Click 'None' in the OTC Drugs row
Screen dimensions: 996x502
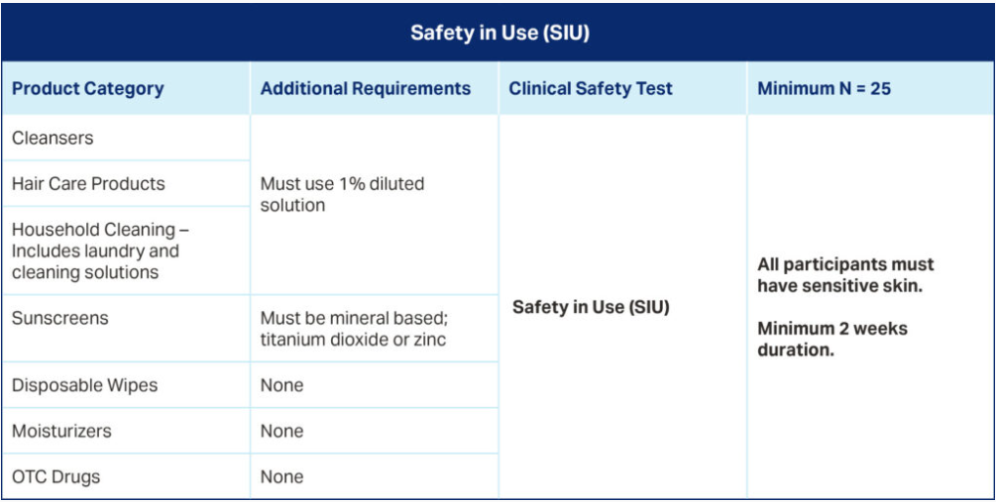(281, 477)
